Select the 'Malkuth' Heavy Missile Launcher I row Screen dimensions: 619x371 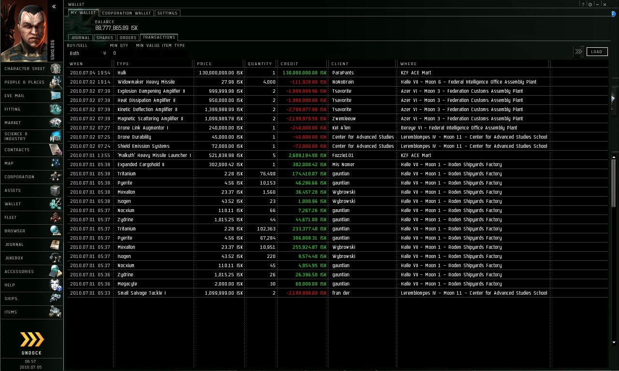pyautogui.click(x=338, y=156)
